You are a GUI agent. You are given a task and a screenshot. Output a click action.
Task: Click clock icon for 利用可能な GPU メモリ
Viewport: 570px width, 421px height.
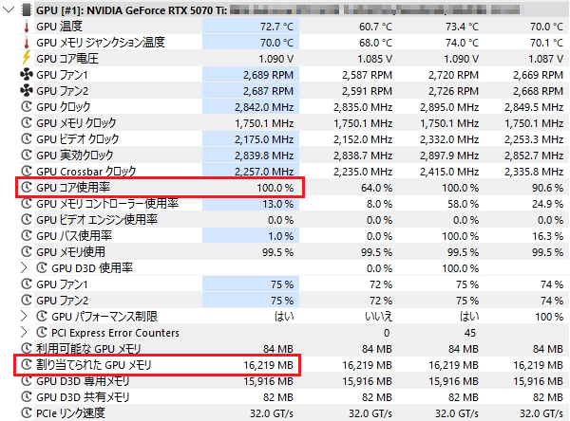click(27, 348)
